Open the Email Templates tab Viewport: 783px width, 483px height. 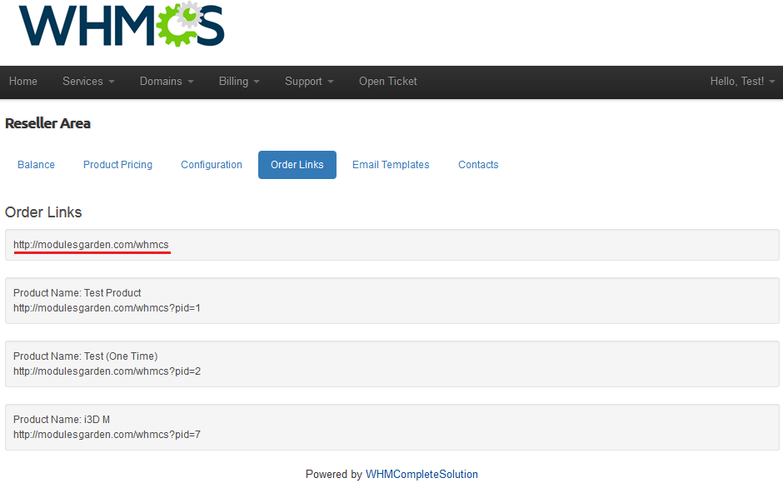coord(391,165)
